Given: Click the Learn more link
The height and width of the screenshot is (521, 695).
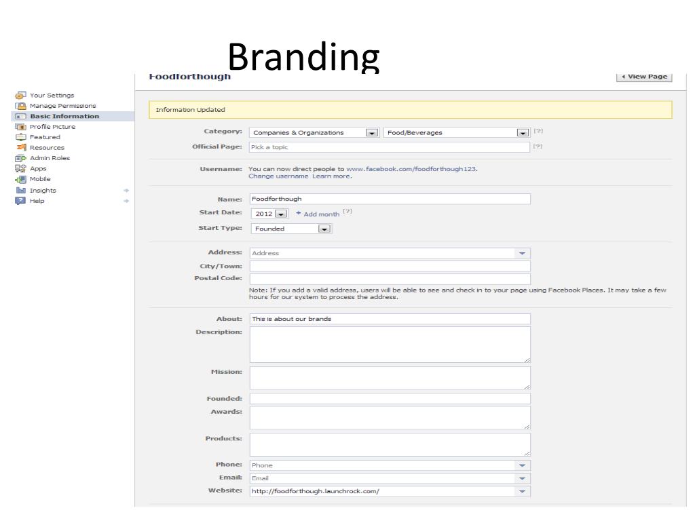Looking at the screenshot, I should click(x=331, y=176).
